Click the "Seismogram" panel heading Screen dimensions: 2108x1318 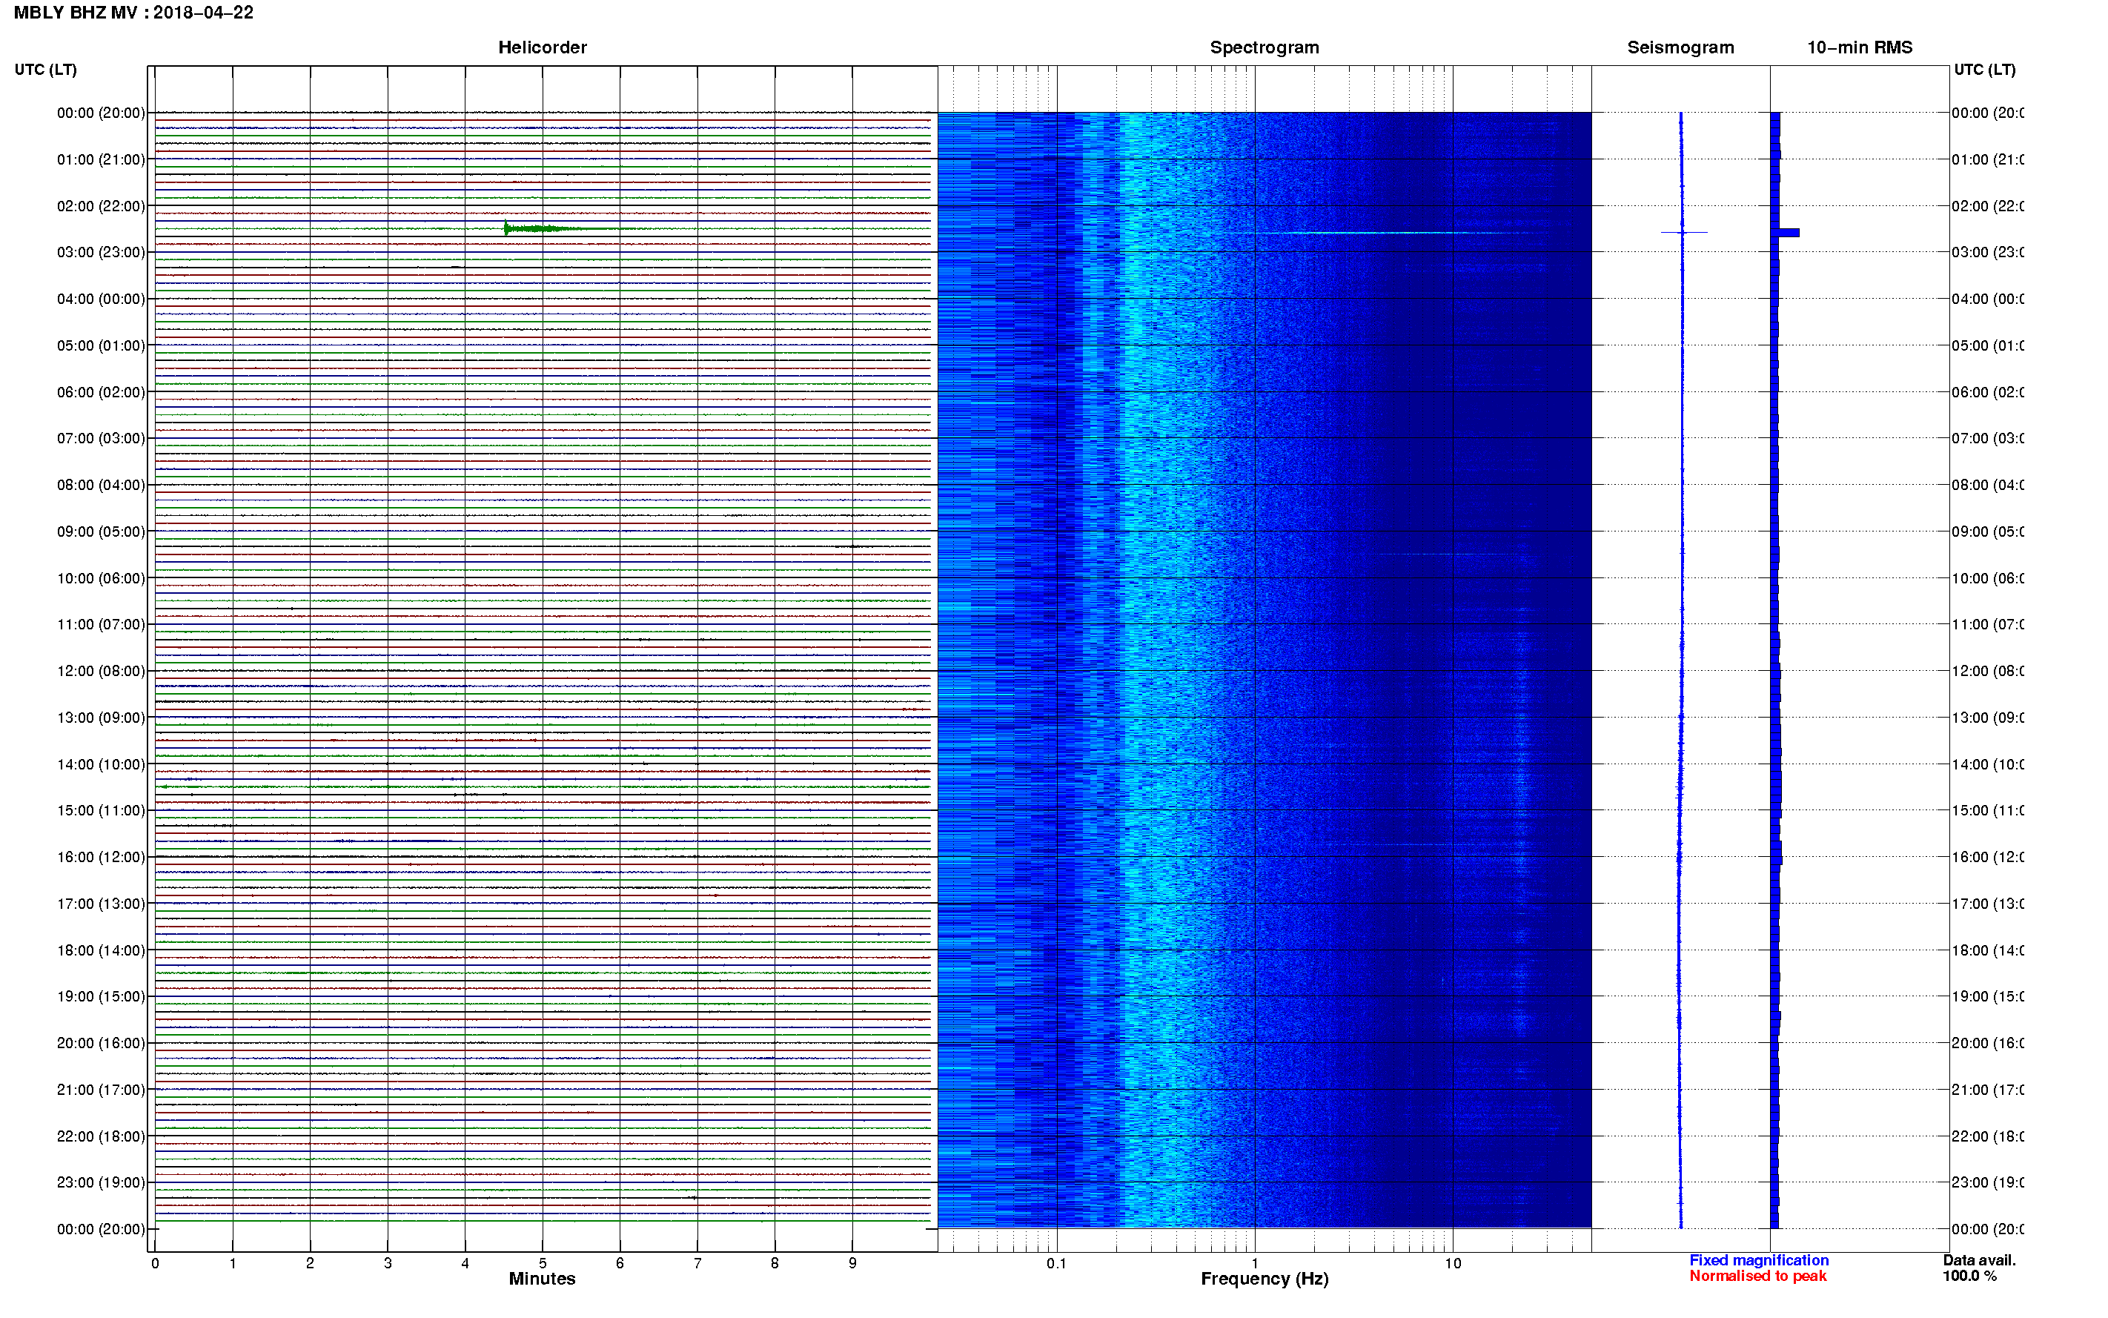[1680, 47]
